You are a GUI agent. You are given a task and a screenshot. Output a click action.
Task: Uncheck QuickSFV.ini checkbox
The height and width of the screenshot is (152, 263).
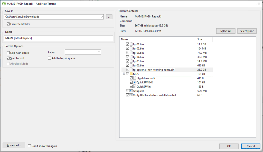click(x=131, y=86)
